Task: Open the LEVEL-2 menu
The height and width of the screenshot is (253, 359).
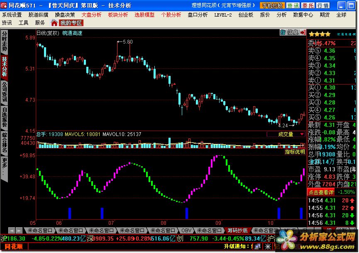Action: click(223, 15)
